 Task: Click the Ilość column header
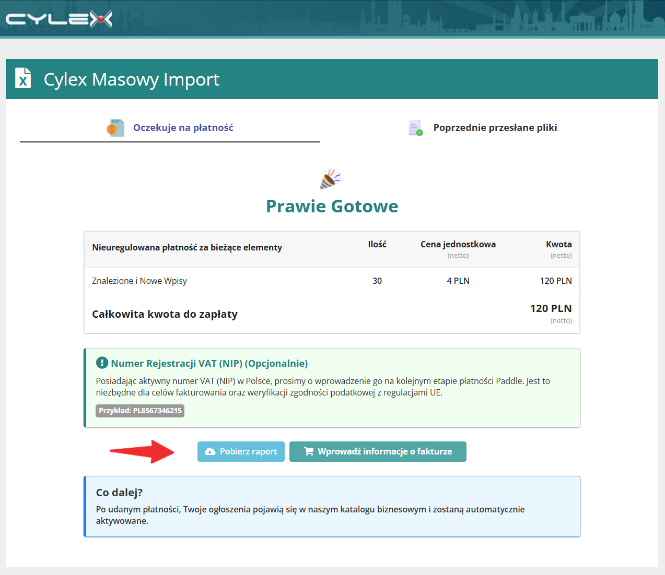tap(377, 244)
